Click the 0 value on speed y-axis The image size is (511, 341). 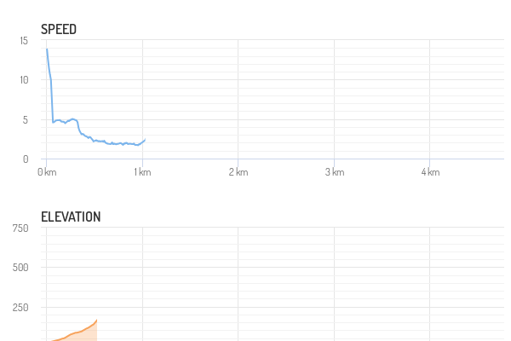tap(26, 159)
